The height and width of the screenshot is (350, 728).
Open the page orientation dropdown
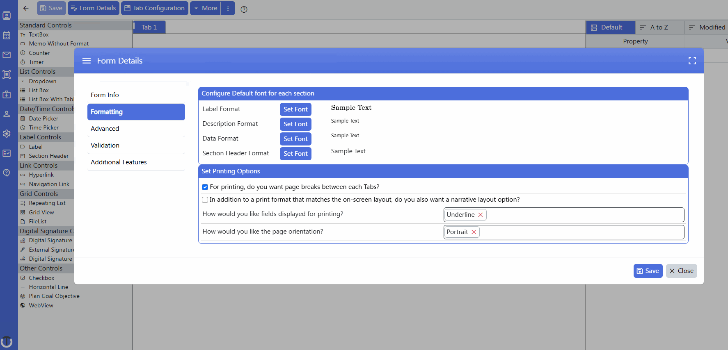pos(564,232)
